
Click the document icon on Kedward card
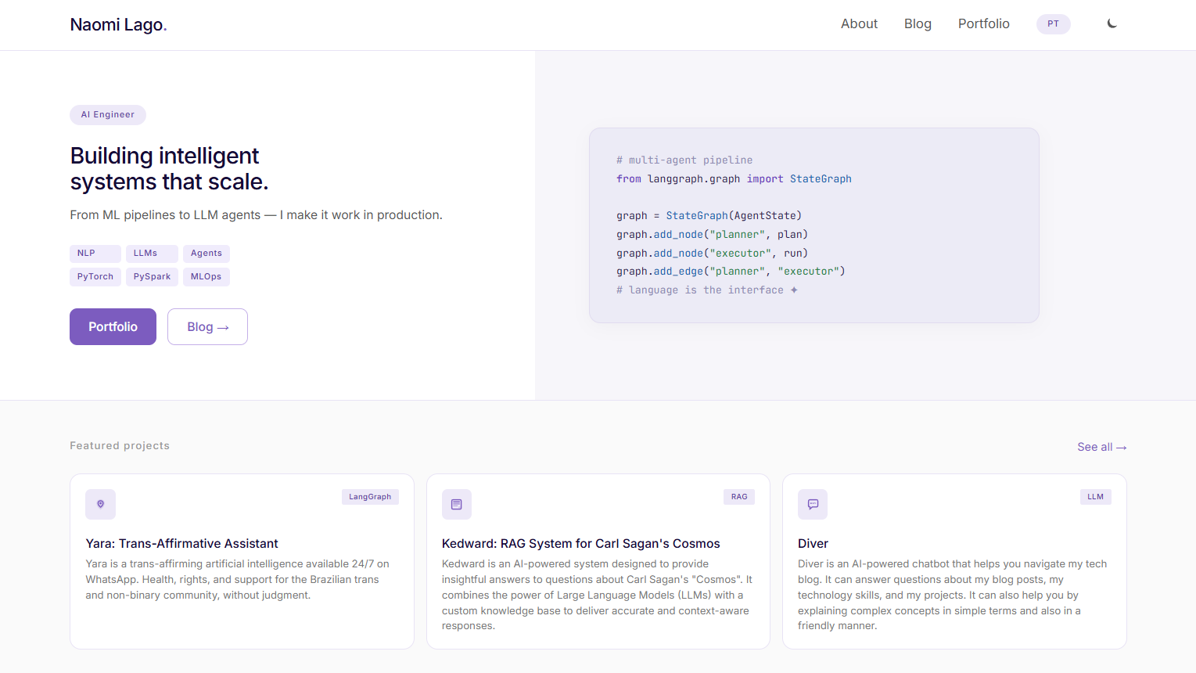click(x=457, y=504)
